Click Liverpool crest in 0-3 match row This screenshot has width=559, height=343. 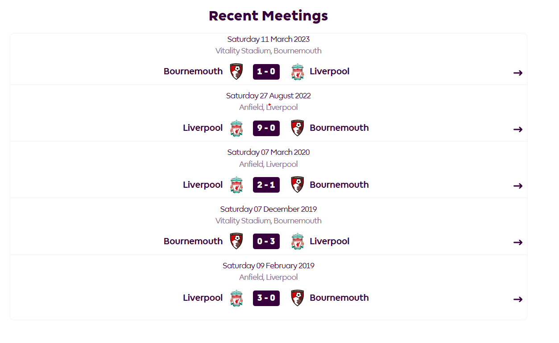click(297, 242)
